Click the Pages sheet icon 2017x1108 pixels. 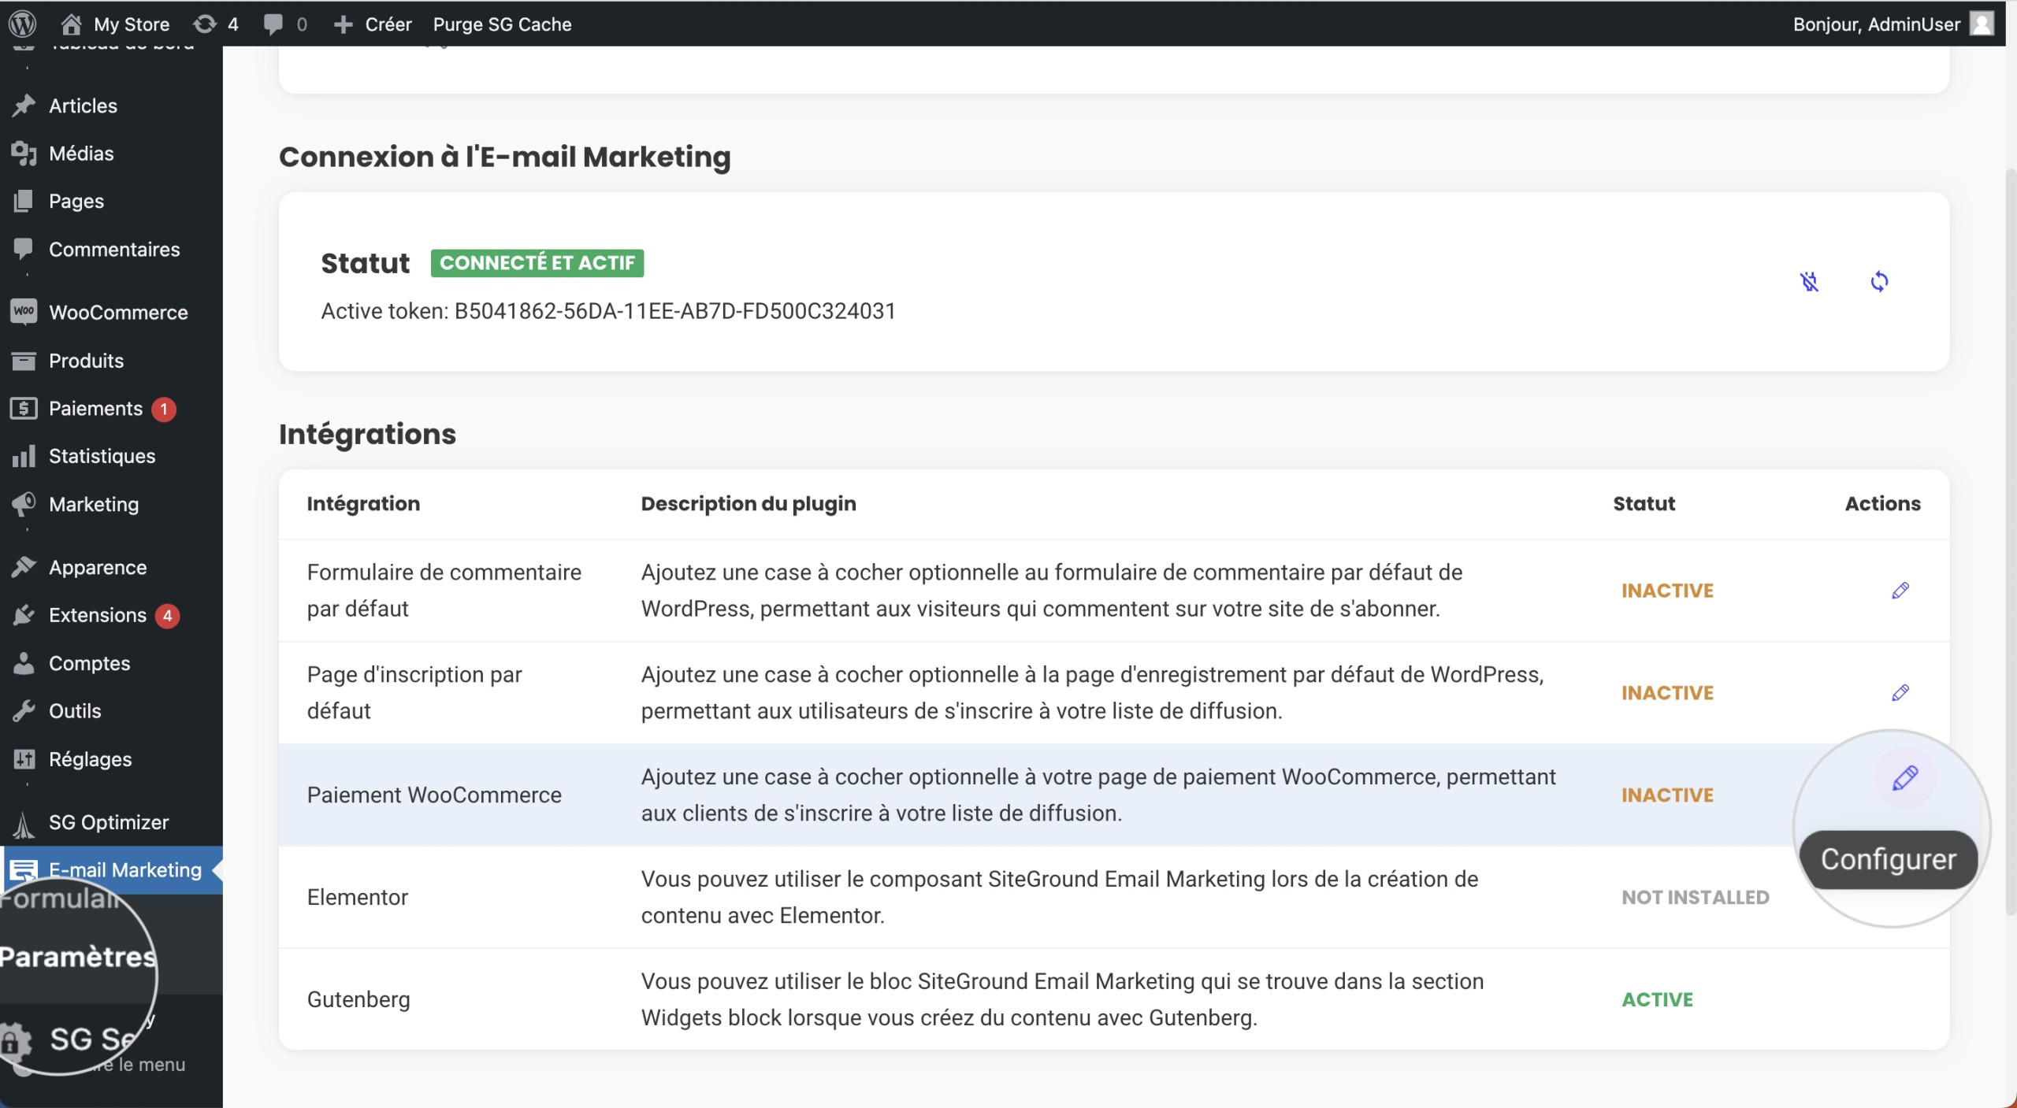point(24,202)
